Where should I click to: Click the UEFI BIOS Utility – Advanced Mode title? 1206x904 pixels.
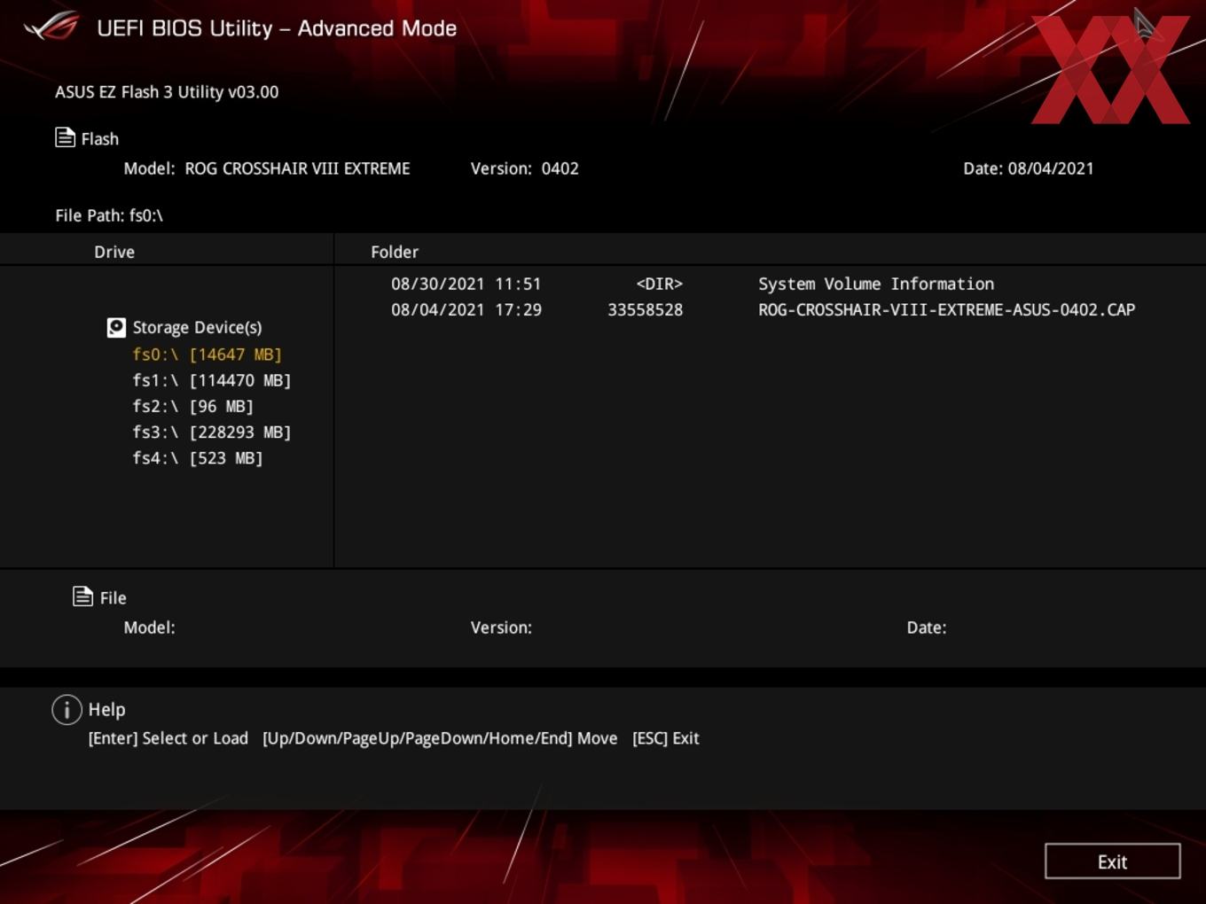277,28
